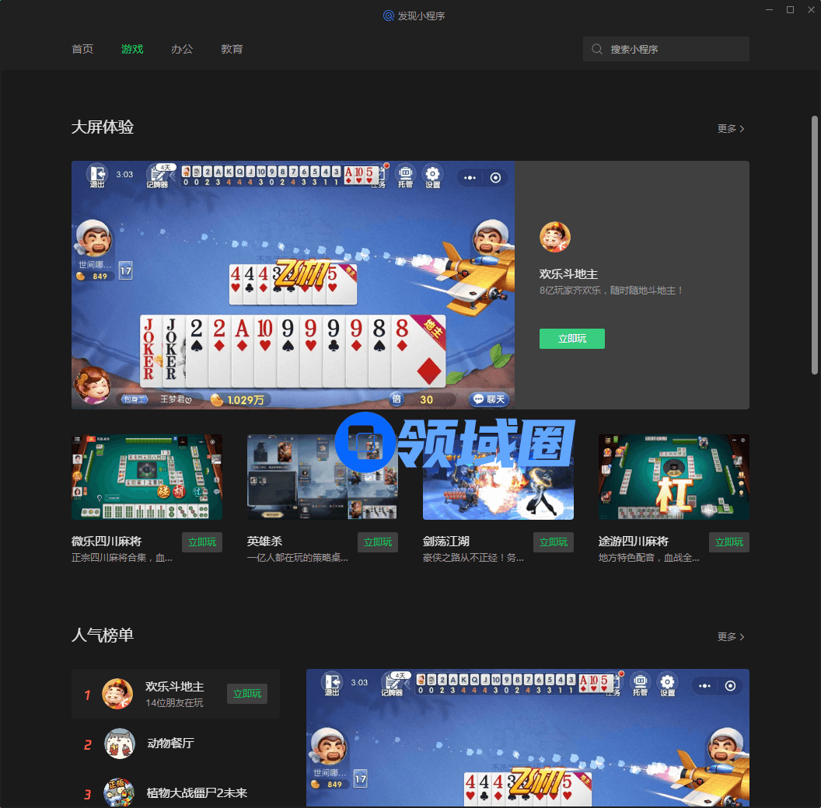Expand 更多 next to 人气榜单
The image size is (821, 808).
[730, 637]
